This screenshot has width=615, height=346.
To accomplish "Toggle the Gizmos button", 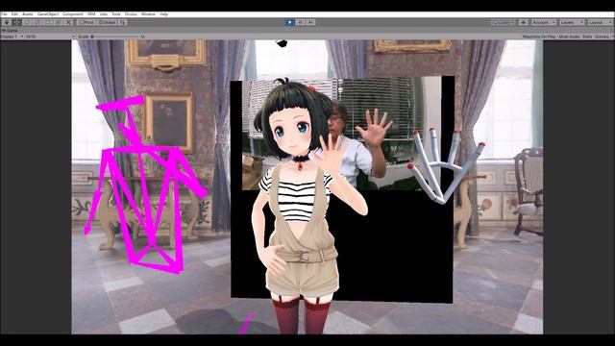I will point(602,37).
